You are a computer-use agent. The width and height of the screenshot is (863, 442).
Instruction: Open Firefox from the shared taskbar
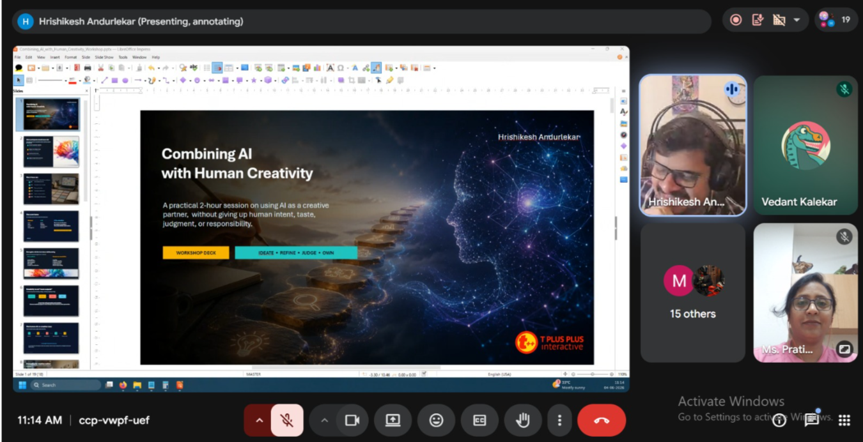tap(123, 385)
